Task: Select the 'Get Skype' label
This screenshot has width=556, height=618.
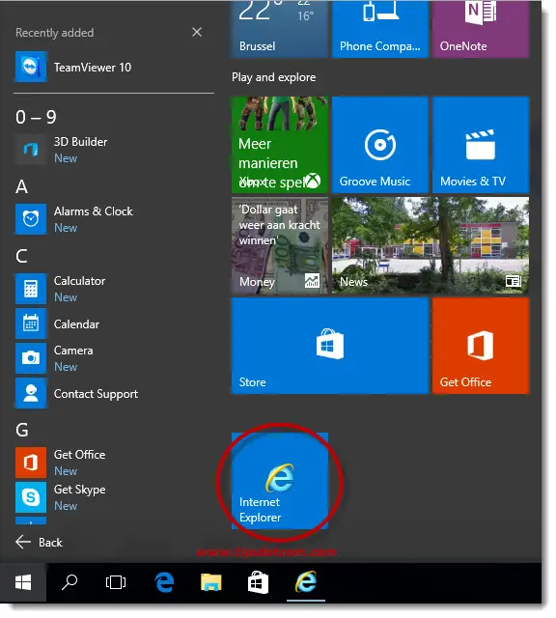Action: 79,490
